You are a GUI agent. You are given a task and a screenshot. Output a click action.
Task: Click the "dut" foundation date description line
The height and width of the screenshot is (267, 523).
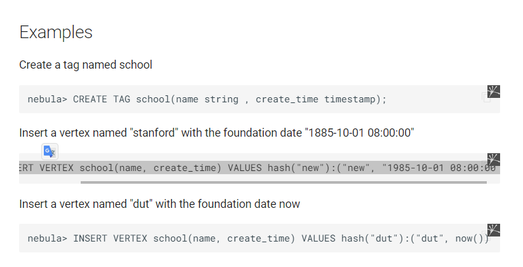[x=159, y=204]
